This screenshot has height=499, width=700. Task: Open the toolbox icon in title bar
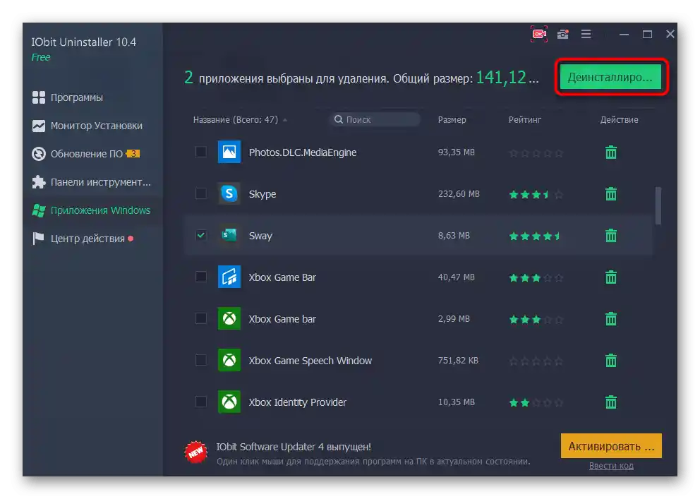[x=563, y=34]
